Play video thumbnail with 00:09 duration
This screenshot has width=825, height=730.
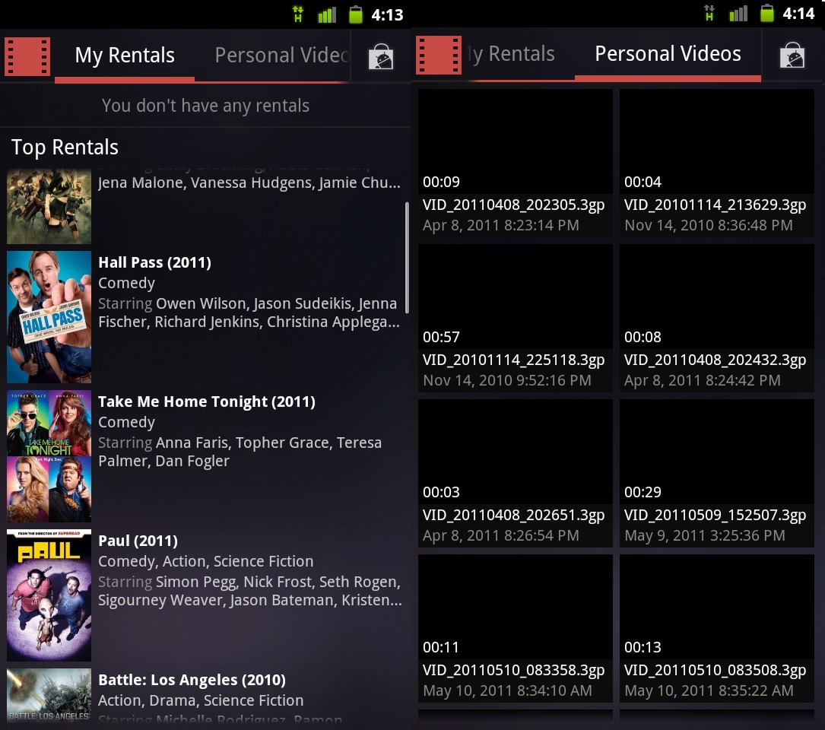(x=515, y=141)
